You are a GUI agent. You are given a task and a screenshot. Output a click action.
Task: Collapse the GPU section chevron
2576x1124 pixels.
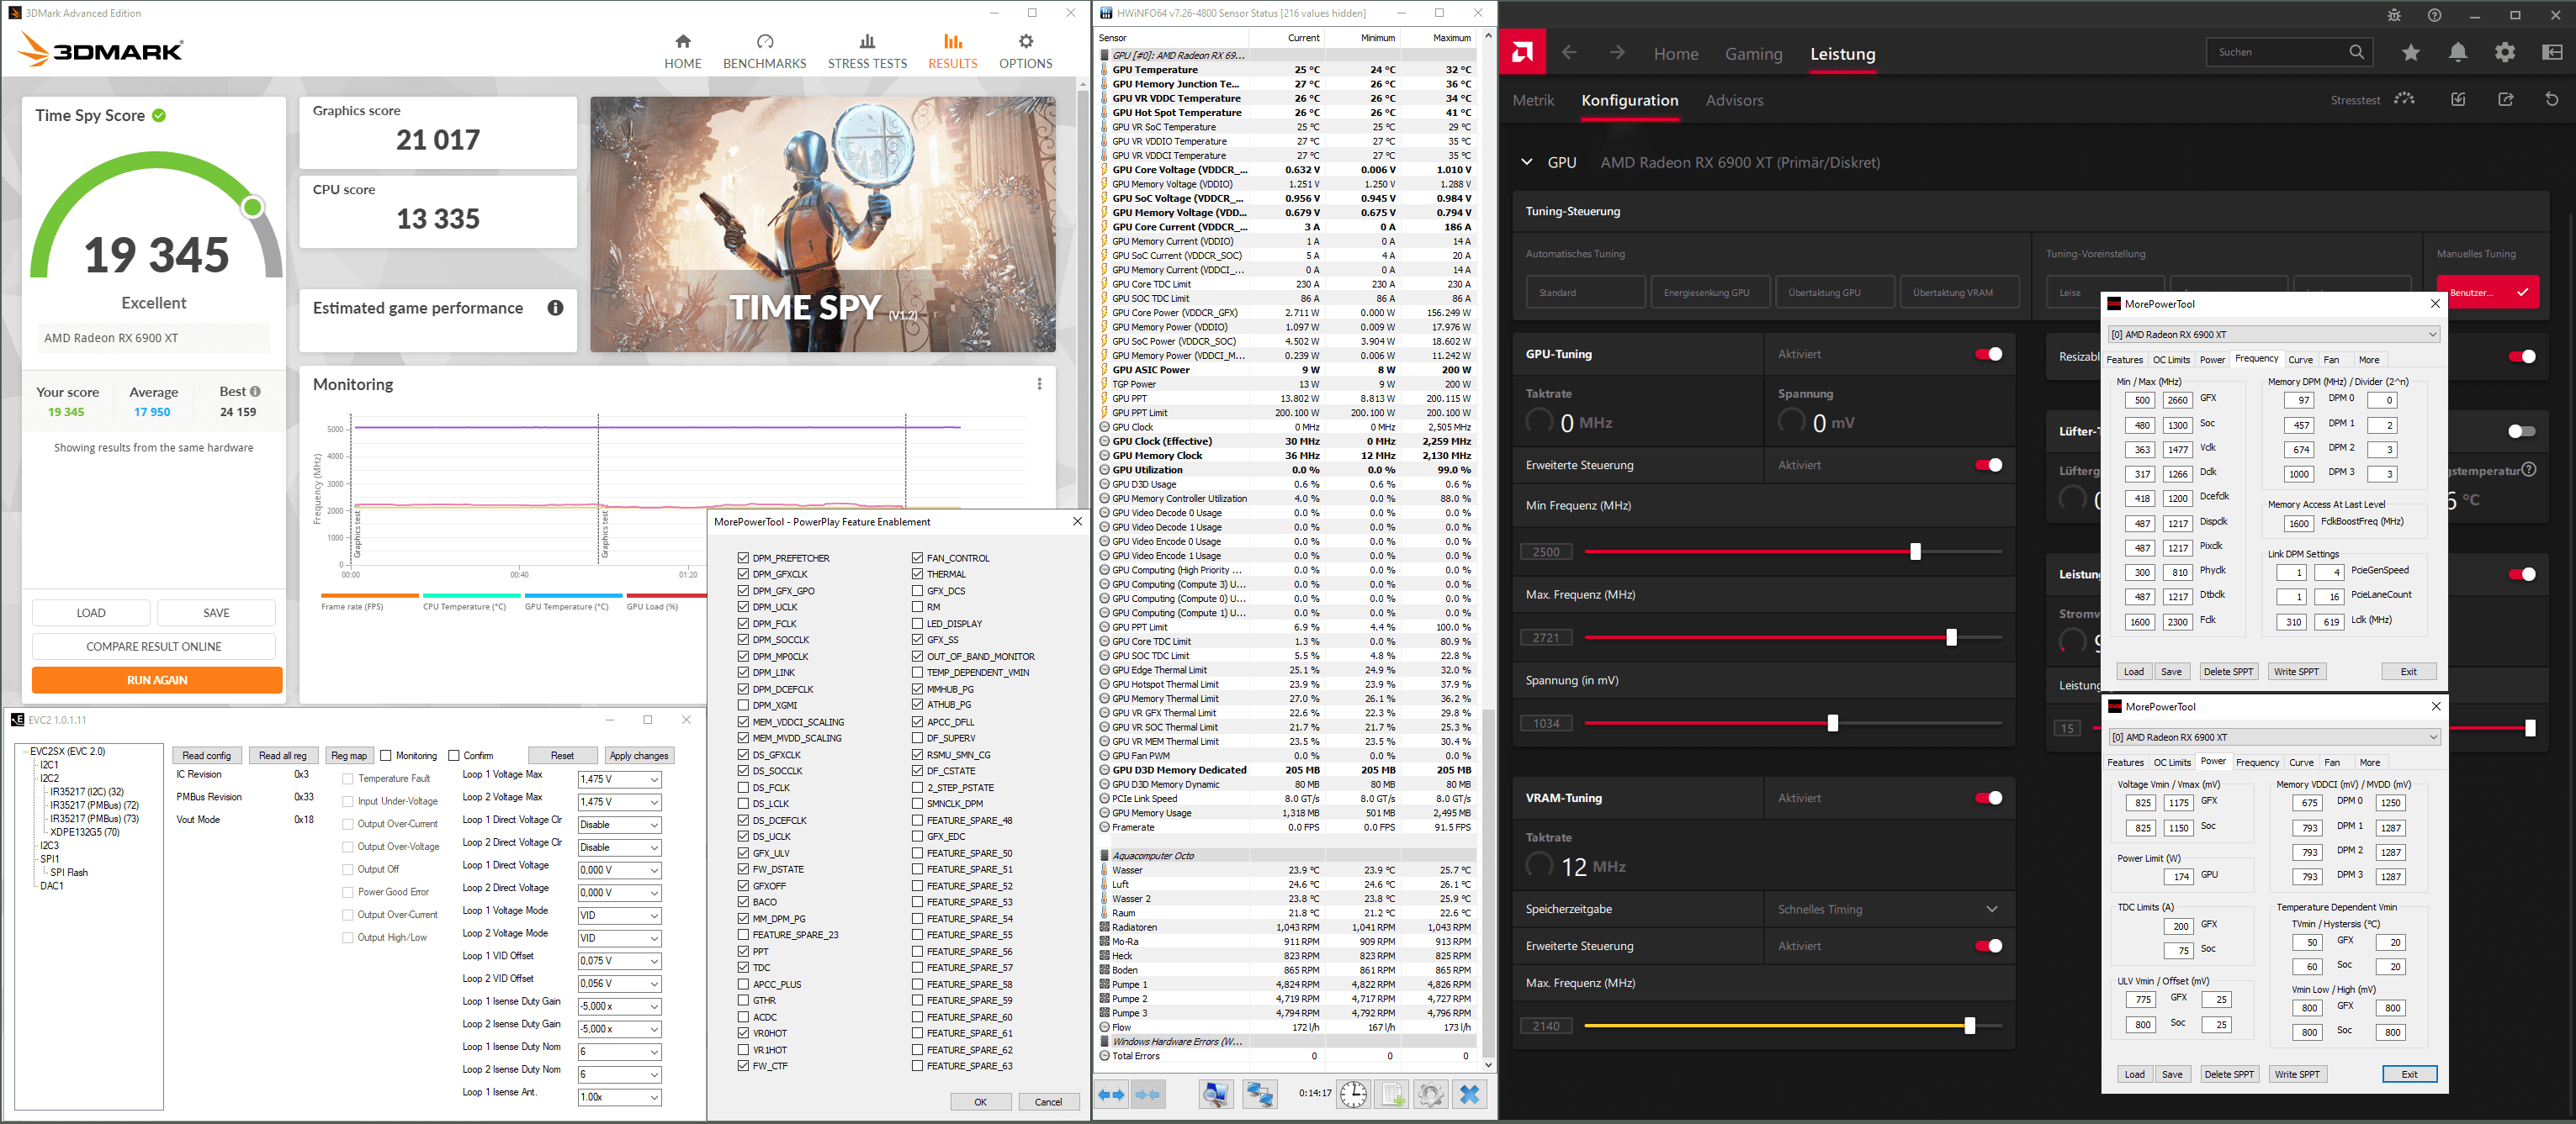tap(1526, 162)
